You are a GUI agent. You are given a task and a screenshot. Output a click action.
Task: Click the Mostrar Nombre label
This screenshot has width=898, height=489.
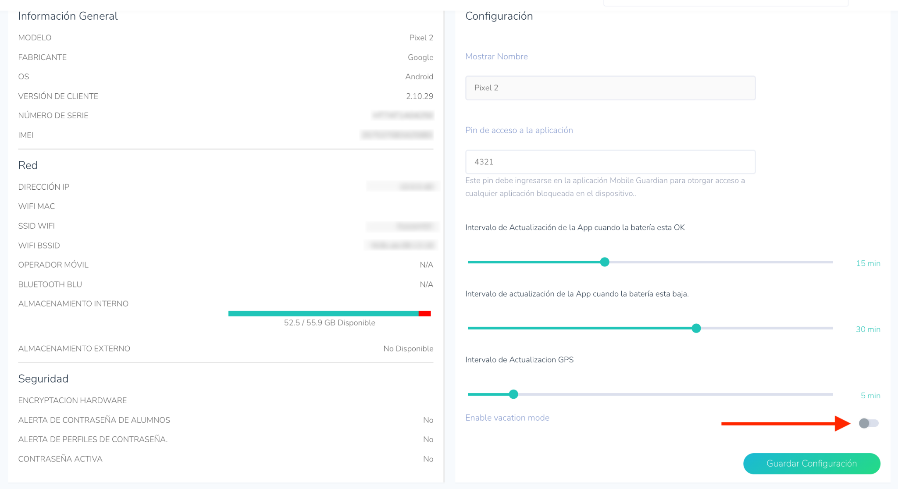tap(496, 57)
